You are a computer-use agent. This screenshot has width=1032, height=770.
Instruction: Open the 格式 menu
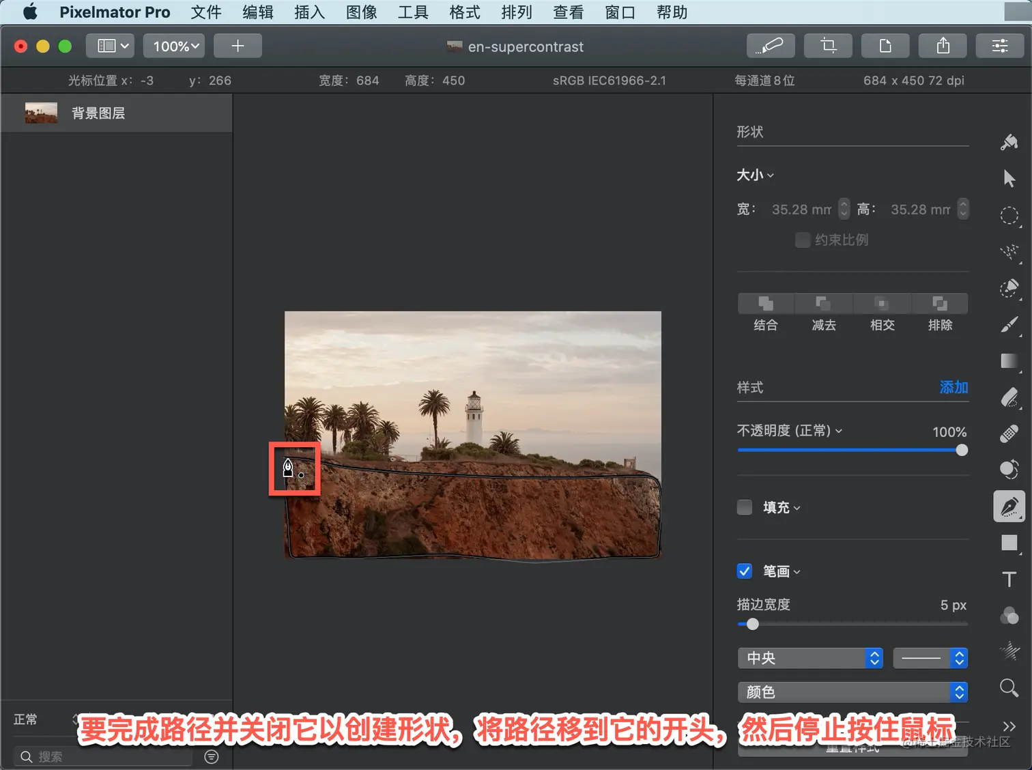point(465,12)
